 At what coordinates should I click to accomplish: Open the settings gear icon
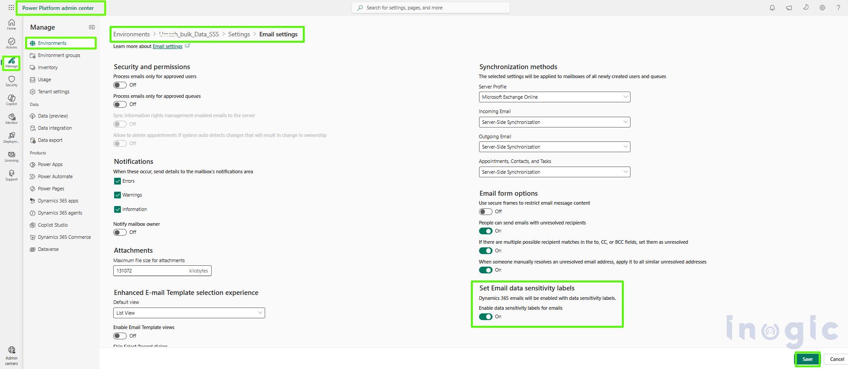822,8
